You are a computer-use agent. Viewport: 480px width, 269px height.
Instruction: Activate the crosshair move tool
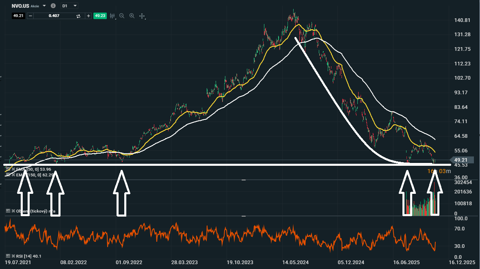pos(142,16)
